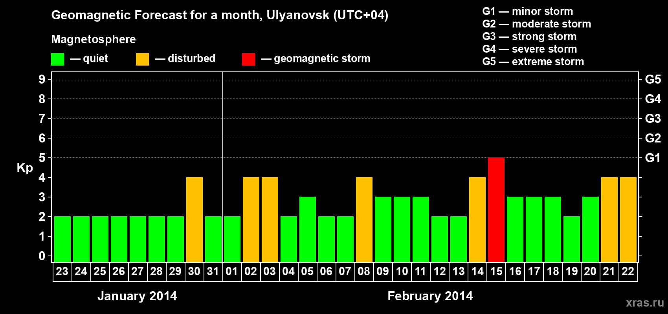Image resolution: width=668 pixels, height=314 pixels.
Task: Click the 'G4 — severe storm' legend text
Action: [530, 49]
